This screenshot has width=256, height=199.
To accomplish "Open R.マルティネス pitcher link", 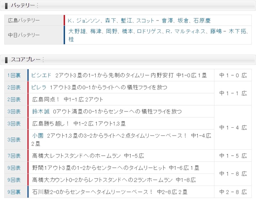I will pos(186,31).
